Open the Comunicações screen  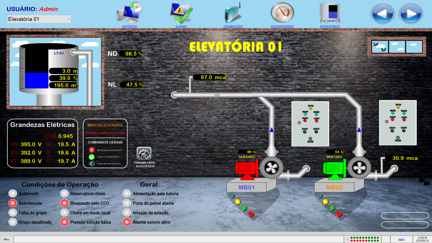click(x=233, y=14)
